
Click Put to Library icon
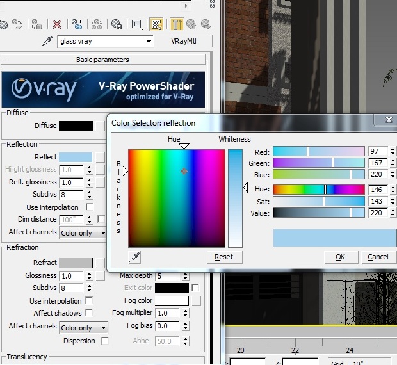click(x=117, y=24)
